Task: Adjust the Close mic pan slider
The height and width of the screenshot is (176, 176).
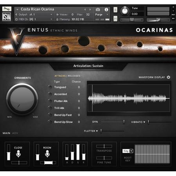Action: (19, 163)
